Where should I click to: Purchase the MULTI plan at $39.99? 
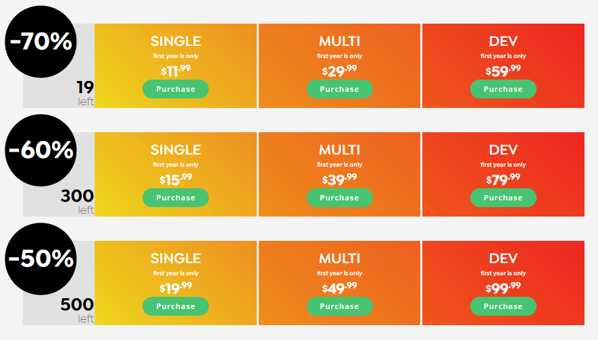(x=339, y=198)
